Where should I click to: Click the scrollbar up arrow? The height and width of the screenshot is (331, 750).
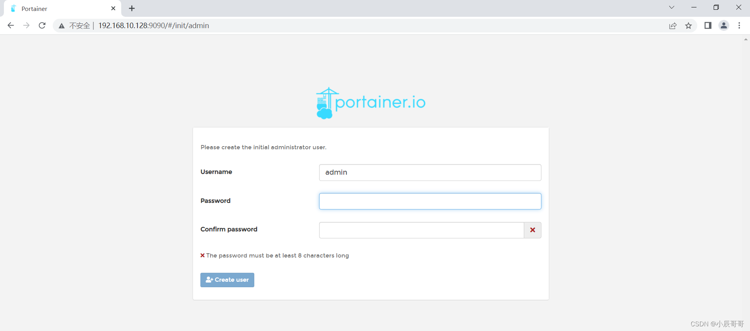tap(746, 39)
